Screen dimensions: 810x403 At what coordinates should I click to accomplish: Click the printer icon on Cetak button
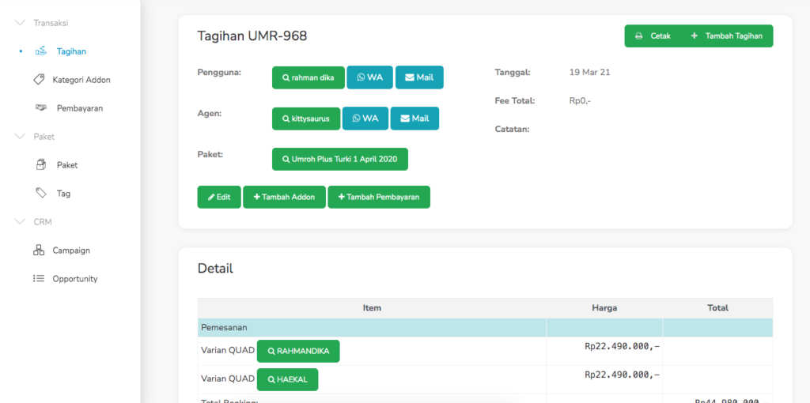(x=639, y=36)
